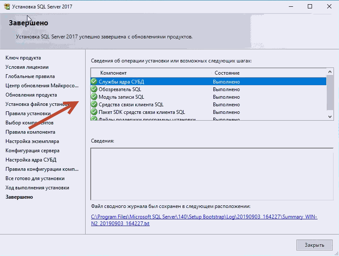
Task: Click green checkmark beside Пакет SDK средств связи
Action: tap(94, 112)
